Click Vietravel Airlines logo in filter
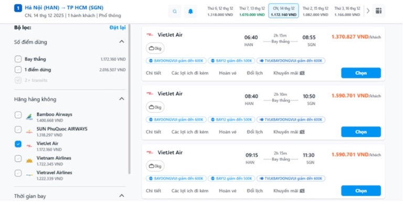The height and width of the screenshot is (205, 403). click(29, 175)
